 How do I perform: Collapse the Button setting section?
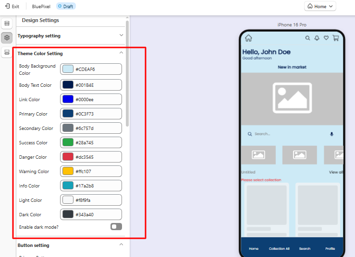(x=121, y=245)
